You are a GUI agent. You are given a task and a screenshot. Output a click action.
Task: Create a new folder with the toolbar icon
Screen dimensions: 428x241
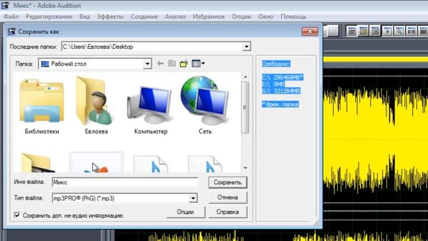[184, 64]
